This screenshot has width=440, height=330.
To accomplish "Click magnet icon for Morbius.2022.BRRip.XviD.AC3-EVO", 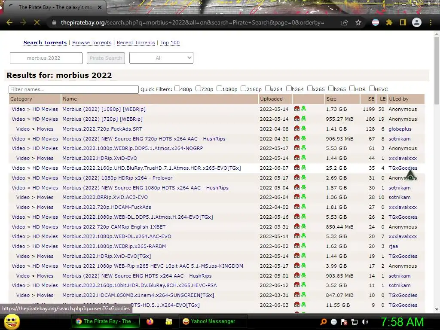I will [297, 197].
